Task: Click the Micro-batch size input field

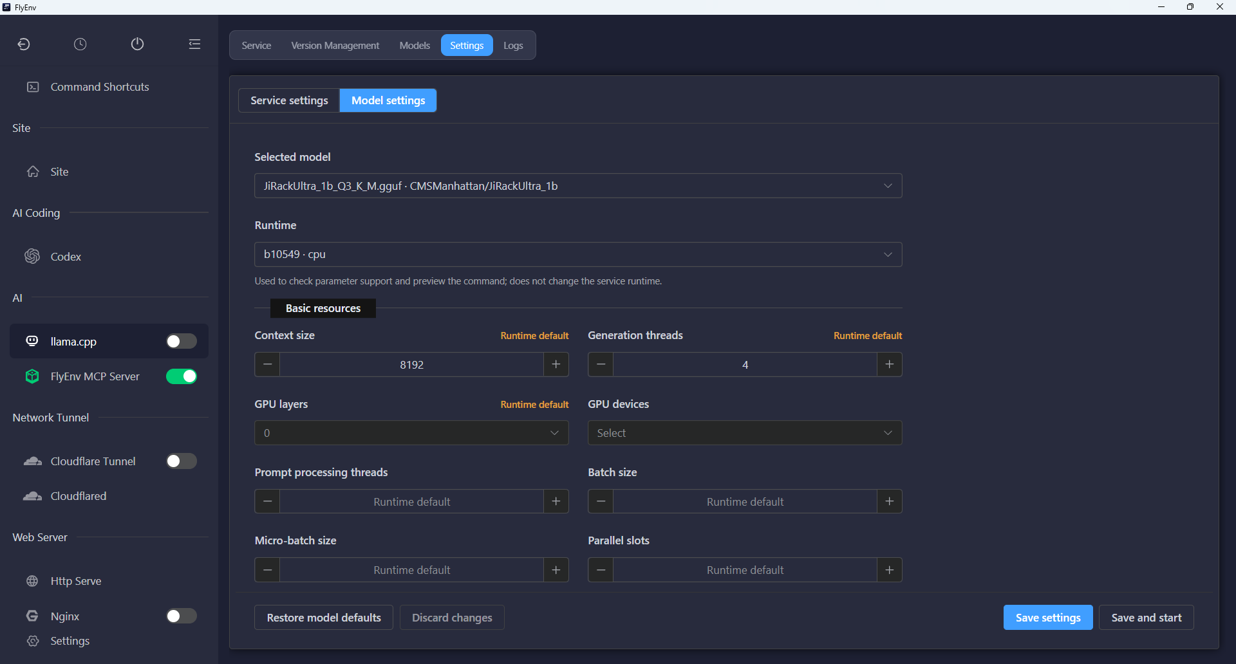Action: (411, 569)
